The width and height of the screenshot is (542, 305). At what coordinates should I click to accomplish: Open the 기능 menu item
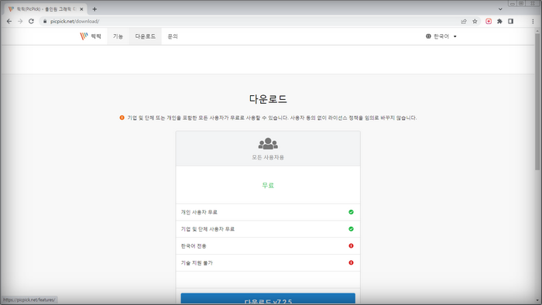(118, 36)
